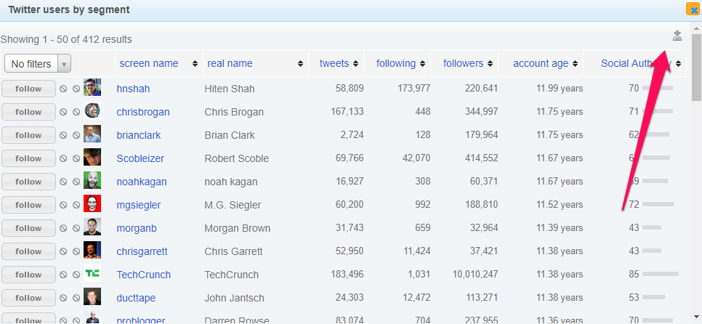The height and width of the screenshot is (324, 702).
Task: Click the TechCrunch logo avatar
Action: 92,273
